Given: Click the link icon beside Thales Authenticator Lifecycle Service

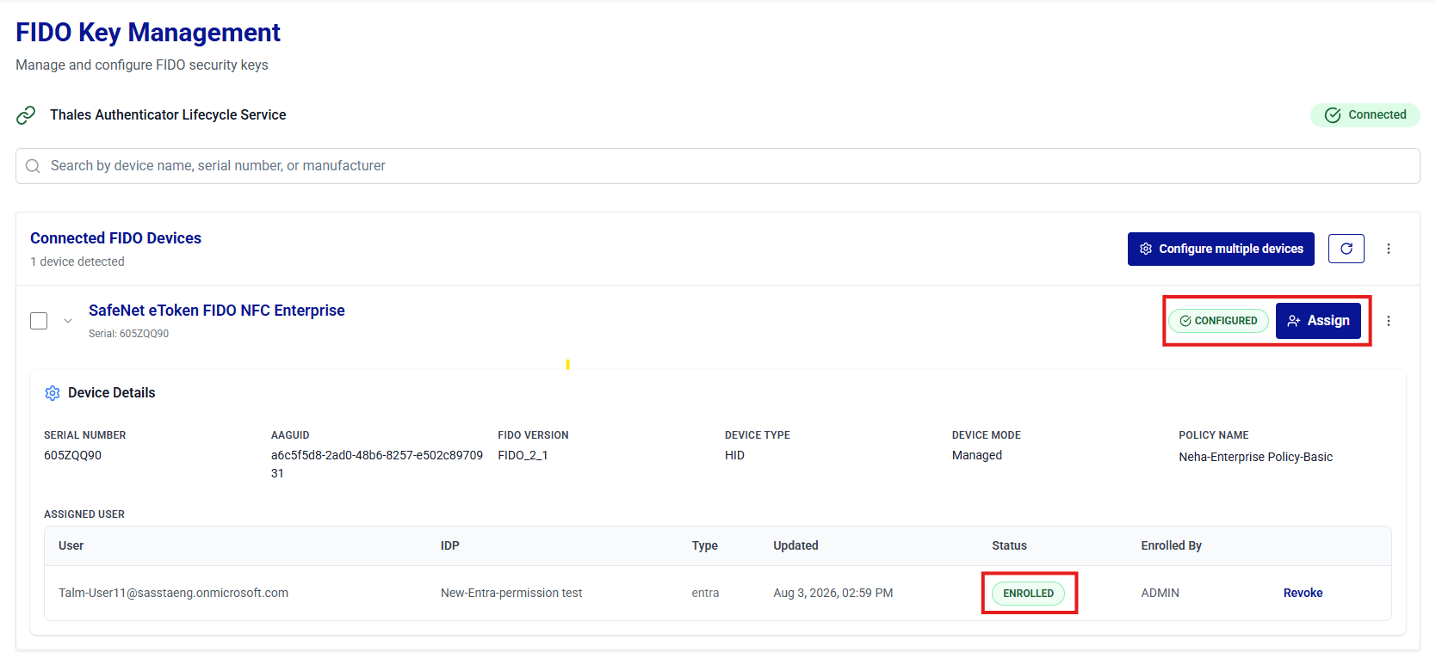Looking at the screenshot, I should [x=26, y=115].
